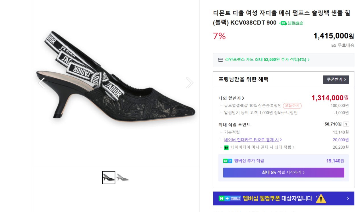Open 라인프렌즈 카드 additional points details
Viewport: 364px width, 212px height.
(x=267, y=60)
